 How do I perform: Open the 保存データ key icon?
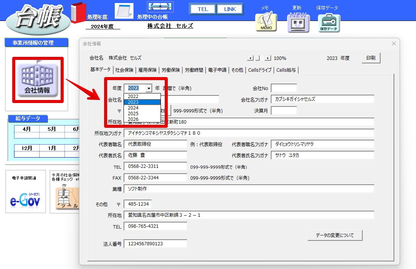[x=329, y=23]
